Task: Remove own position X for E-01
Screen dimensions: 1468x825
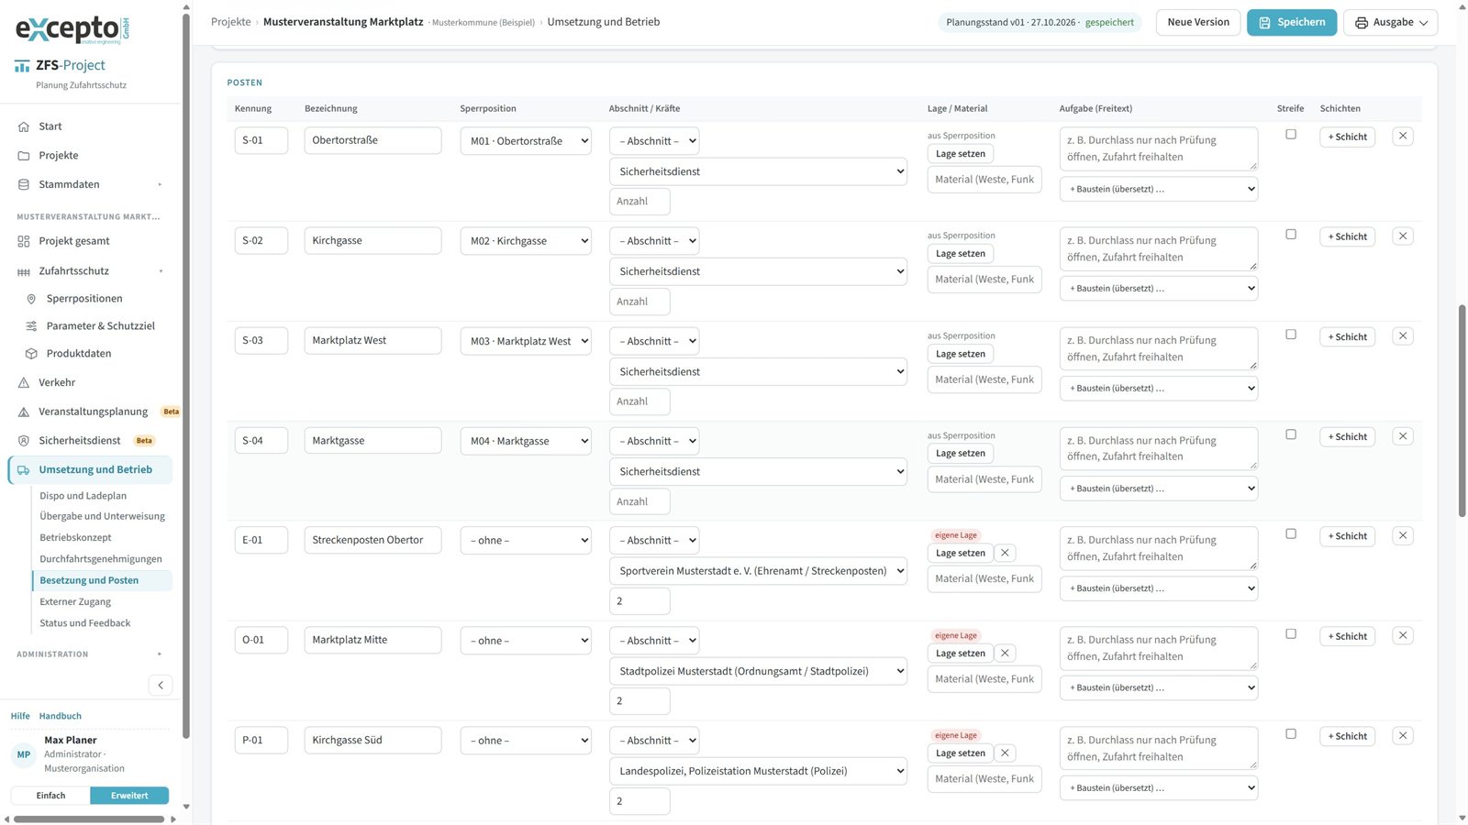Action: [1005, 553]
